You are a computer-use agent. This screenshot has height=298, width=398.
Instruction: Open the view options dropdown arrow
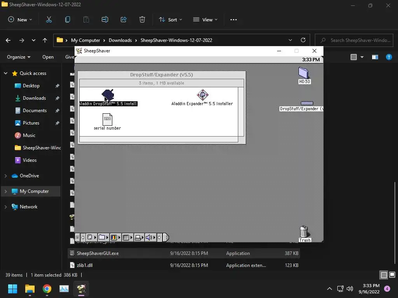pos(362,57)
